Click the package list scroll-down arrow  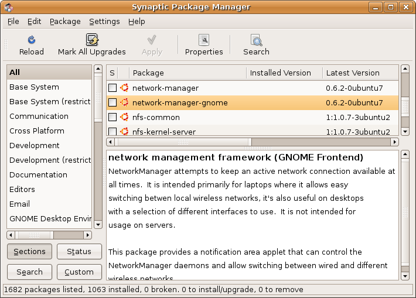coord(405,131)
